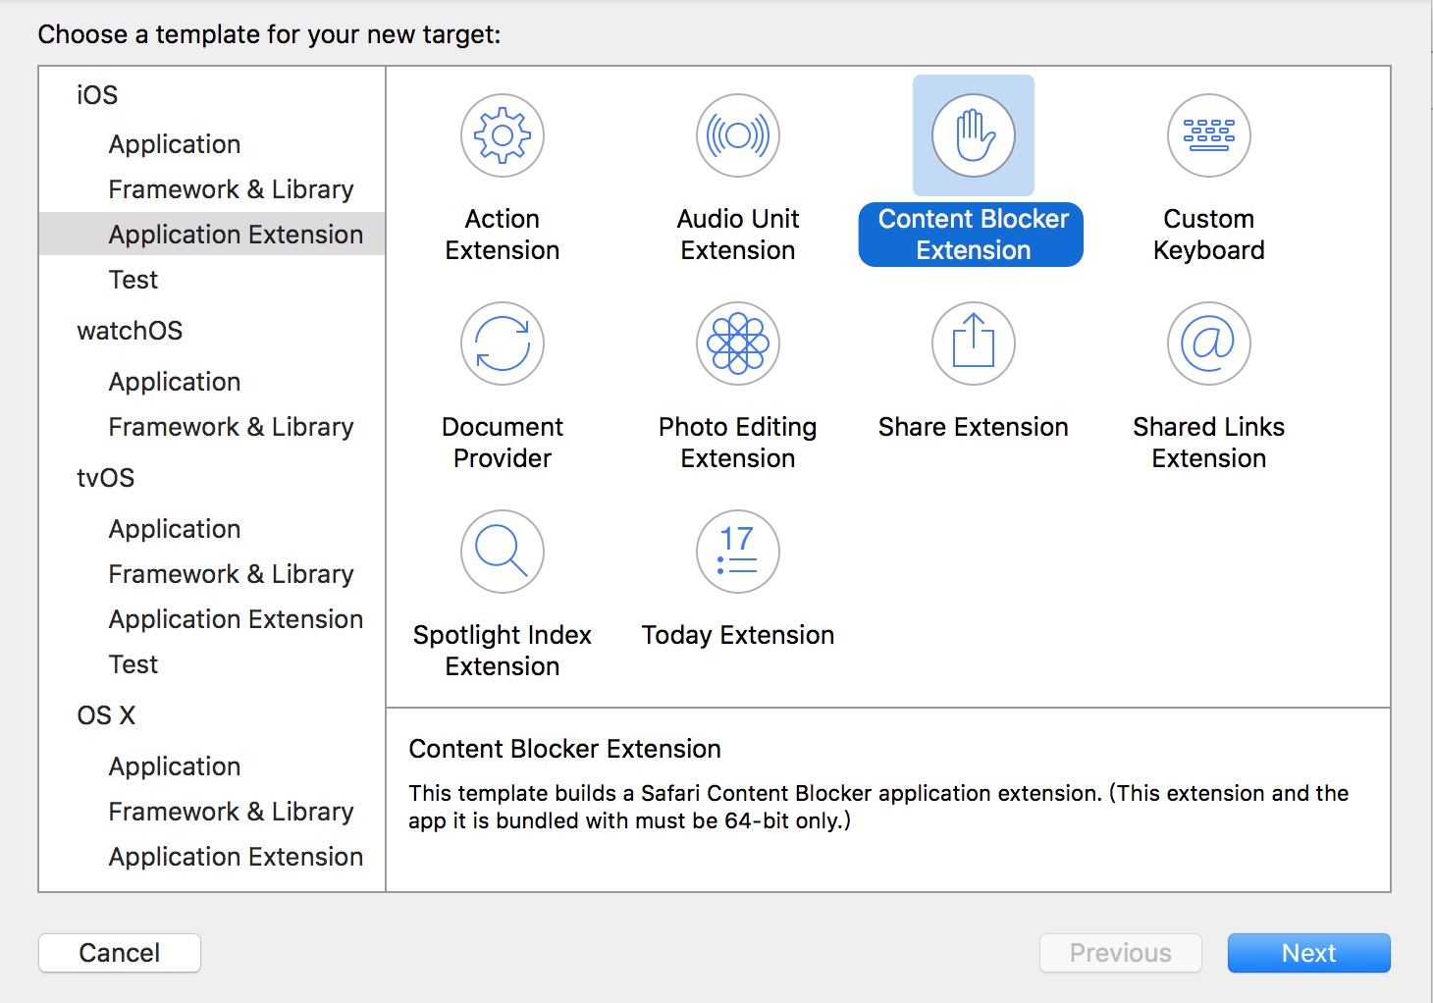Click the disabled Previous button
Image resolution: width=1433 pixels, height=1003 pixels.
pyautogui.click(x=1121, y=953)
